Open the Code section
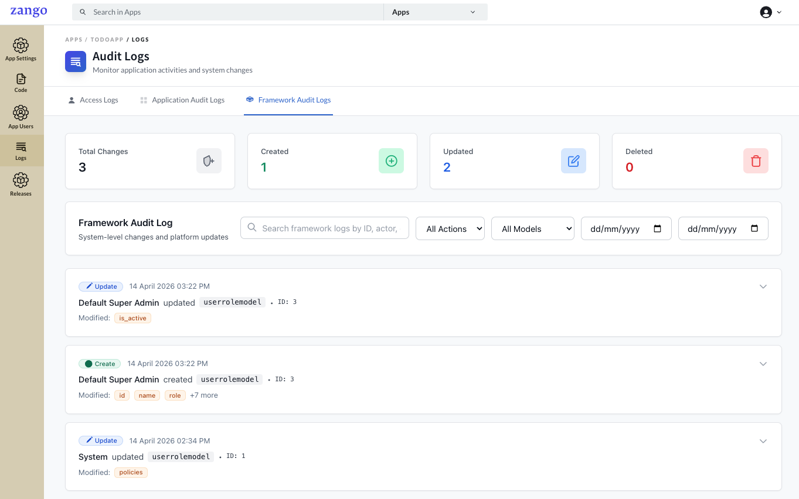The height and width of the screenshot is (499, 799). (x=21, y=83)
